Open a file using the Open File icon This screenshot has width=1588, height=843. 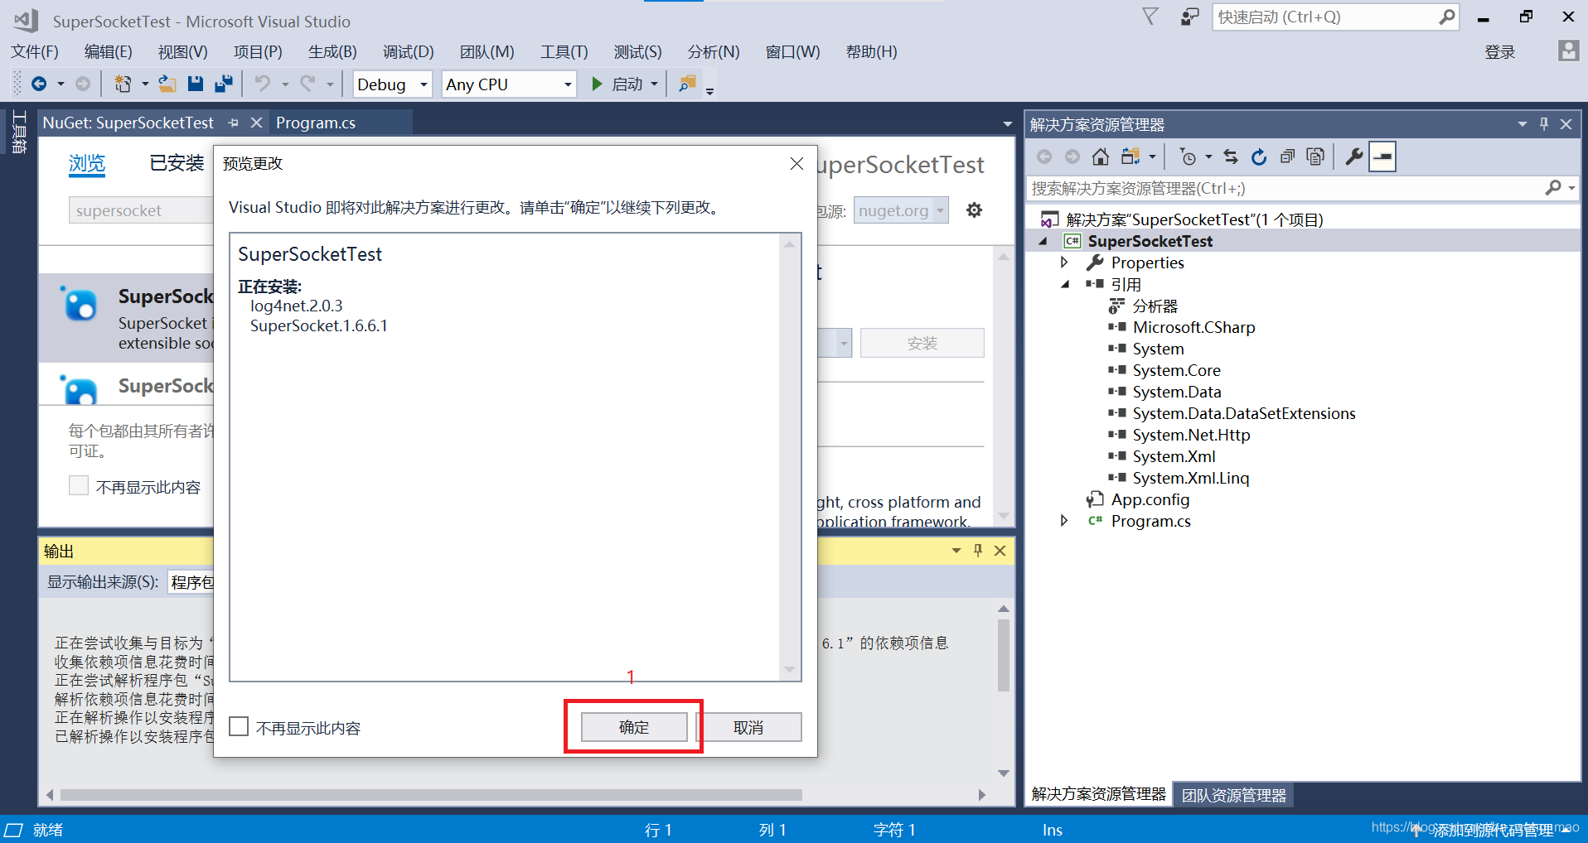167,84
